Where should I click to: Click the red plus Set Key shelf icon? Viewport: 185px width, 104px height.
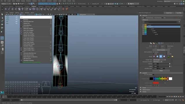(x=63, y=9)
